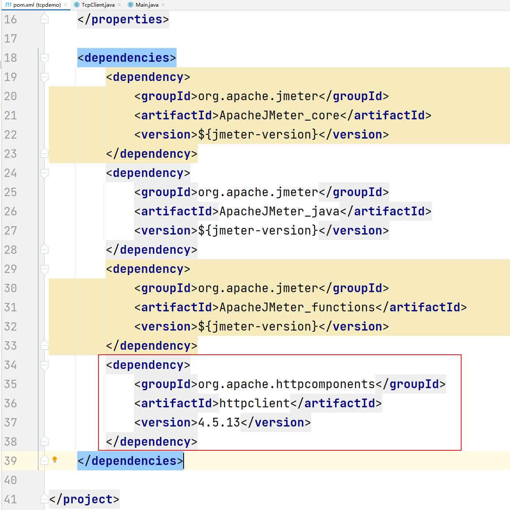Viewport: 510px width, 510px height.
Task: Click line number 40 in the gutter
Action: [x=11, y=480]
